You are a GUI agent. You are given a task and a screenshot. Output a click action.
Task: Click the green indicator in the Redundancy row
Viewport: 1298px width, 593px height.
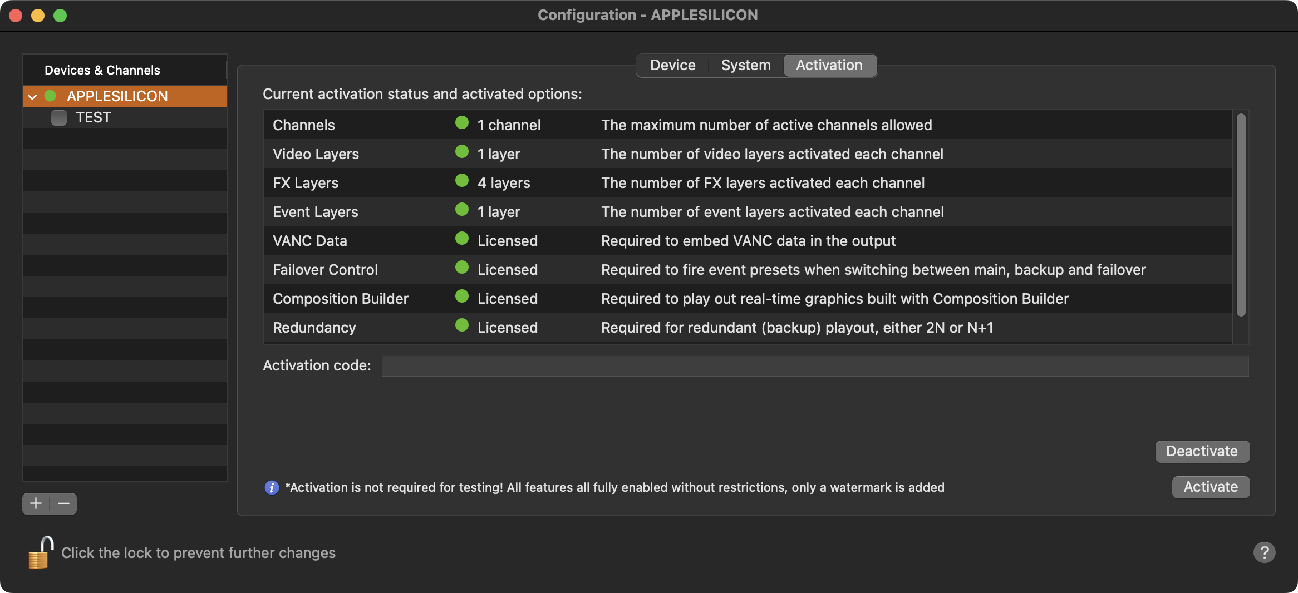(461, 325)
